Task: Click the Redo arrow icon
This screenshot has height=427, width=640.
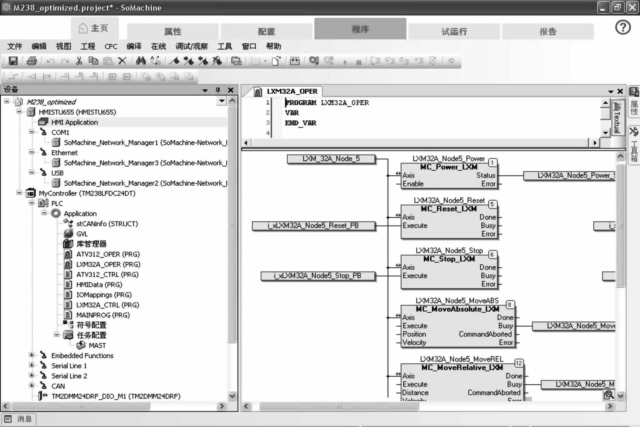Action: tap(65, 61)
